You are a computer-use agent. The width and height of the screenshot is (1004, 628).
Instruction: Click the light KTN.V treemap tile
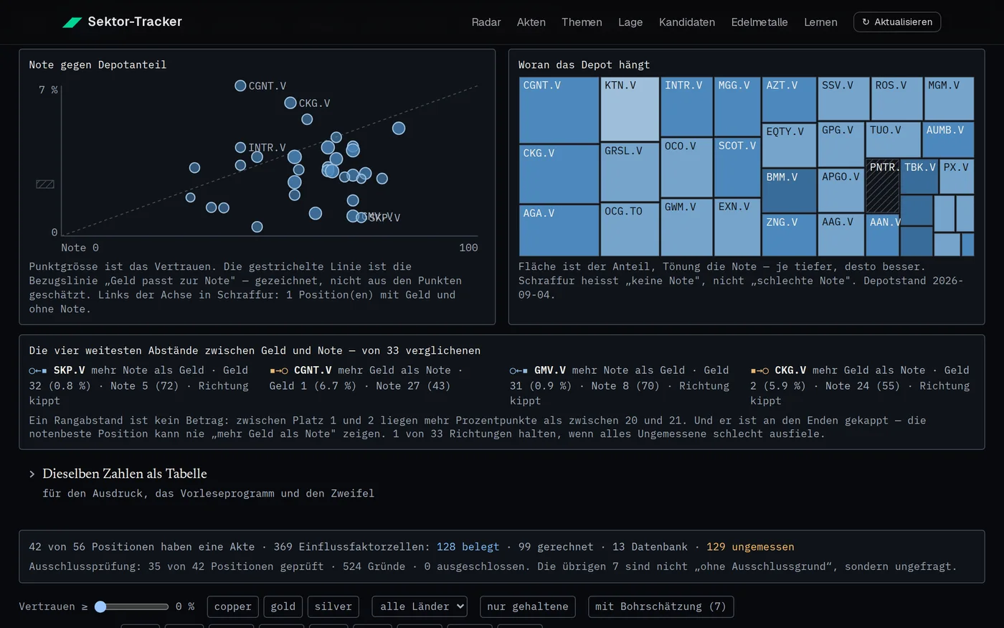pos(630,109)
